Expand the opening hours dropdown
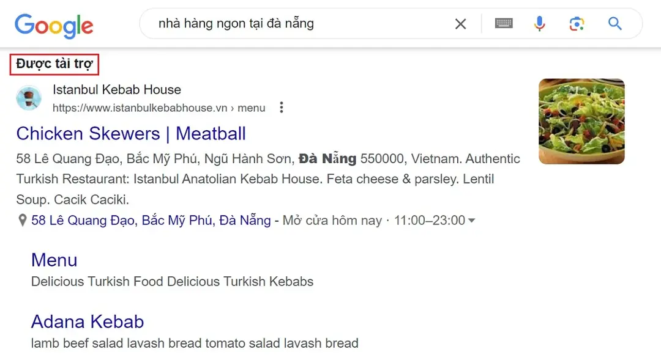The height and width of the screenshot is (363, 661). (471, 221)
